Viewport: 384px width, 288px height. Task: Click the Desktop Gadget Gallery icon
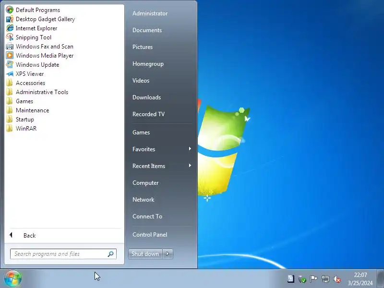coord(10,19)
